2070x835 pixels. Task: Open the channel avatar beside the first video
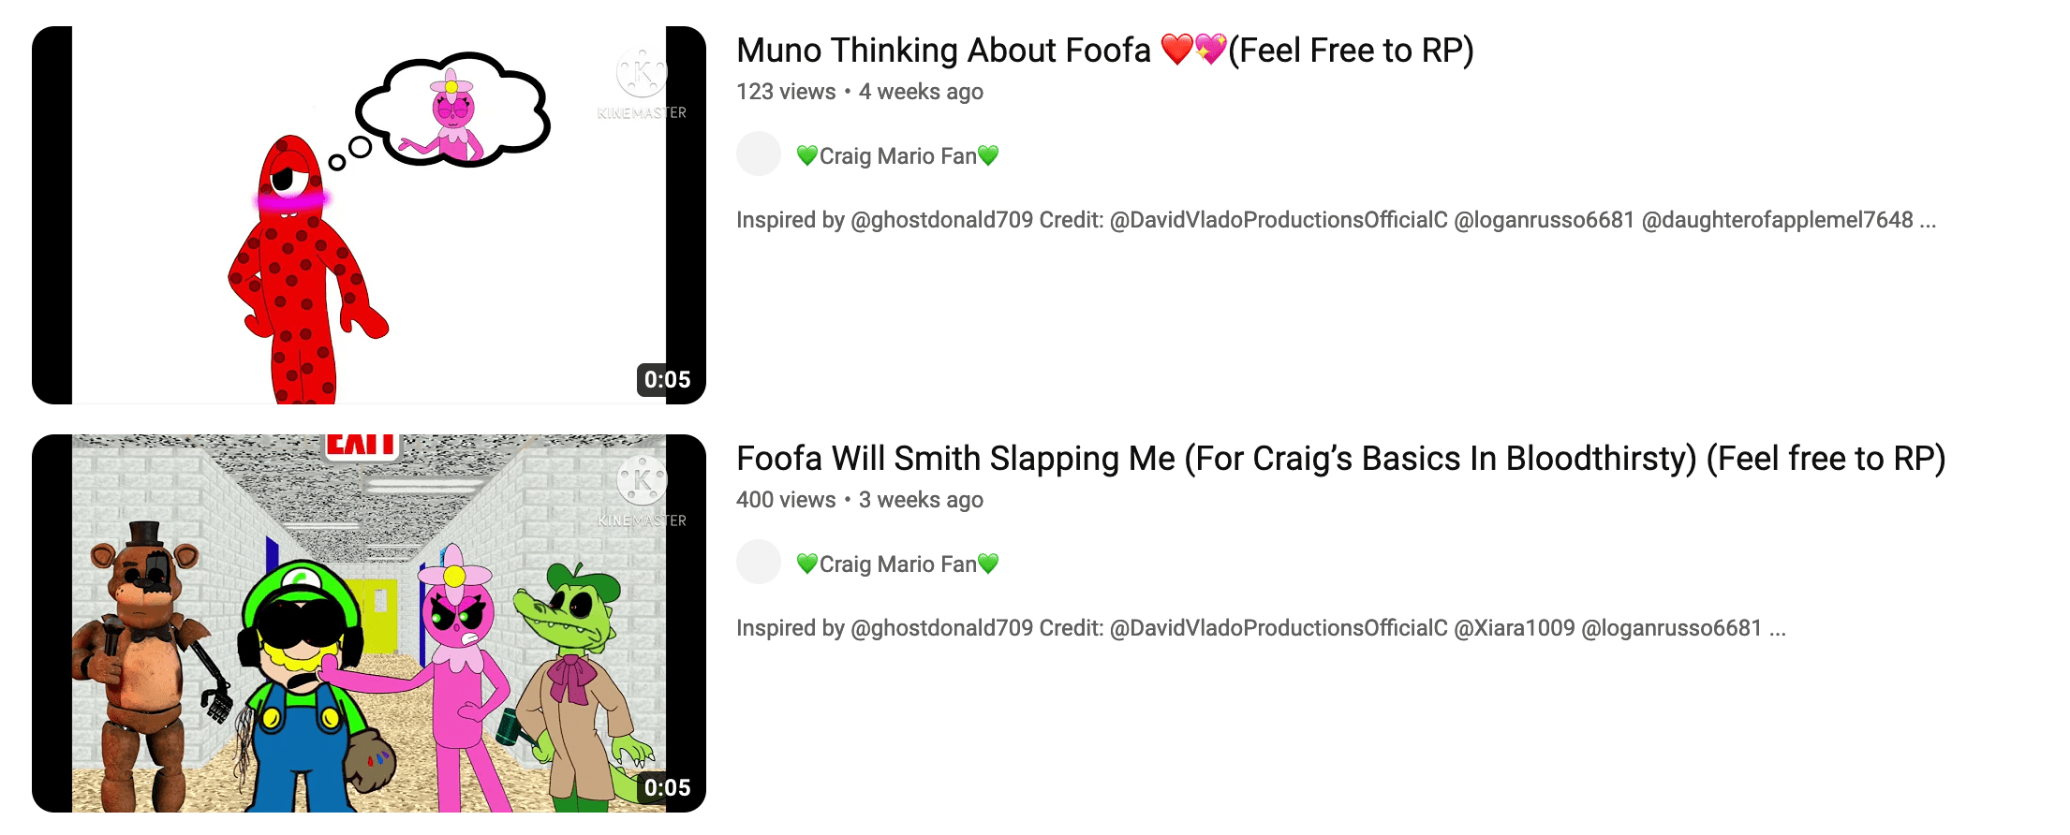coord(759,154)
